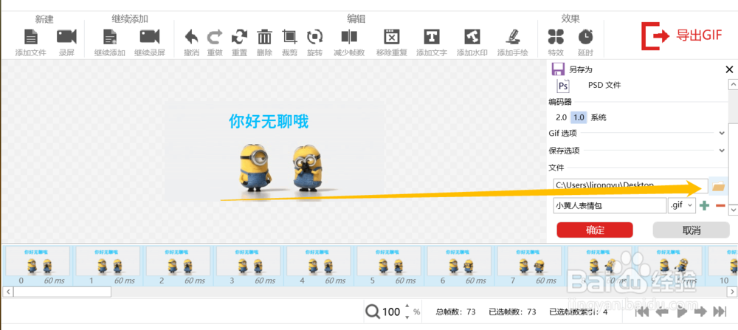Open the 特效 effects tool
The width and height of the screenshot is (738, 330).
pyautogui.click(x=556, y=37)
